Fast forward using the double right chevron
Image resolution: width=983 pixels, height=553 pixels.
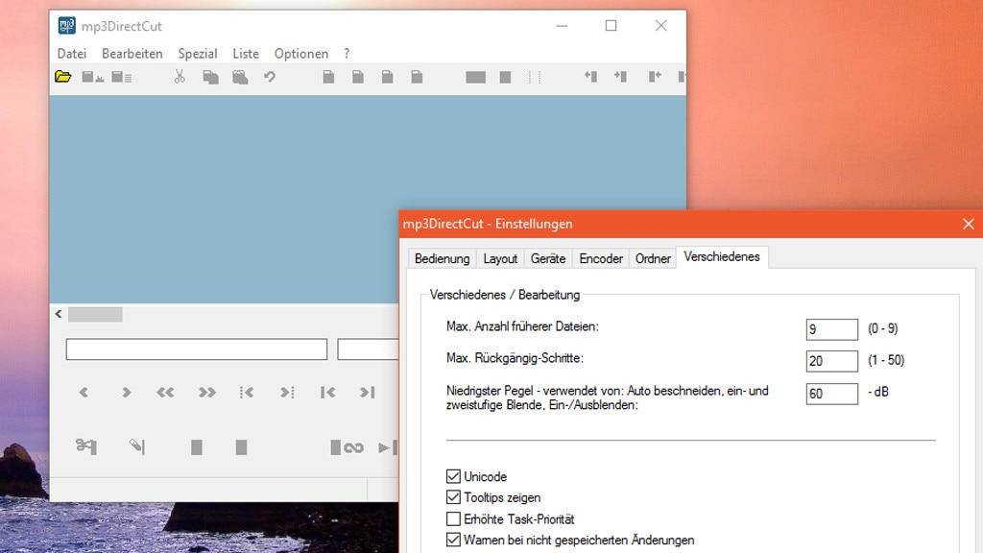pos(207,393)
